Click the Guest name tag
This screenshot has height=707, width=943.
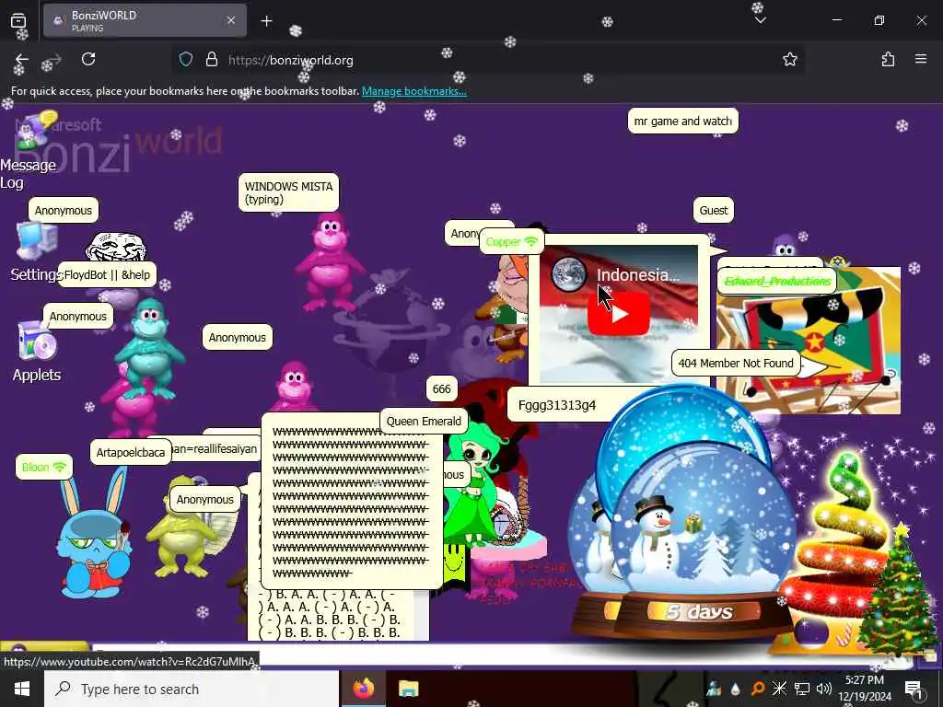pyautogui.click(x=714, y=211)
